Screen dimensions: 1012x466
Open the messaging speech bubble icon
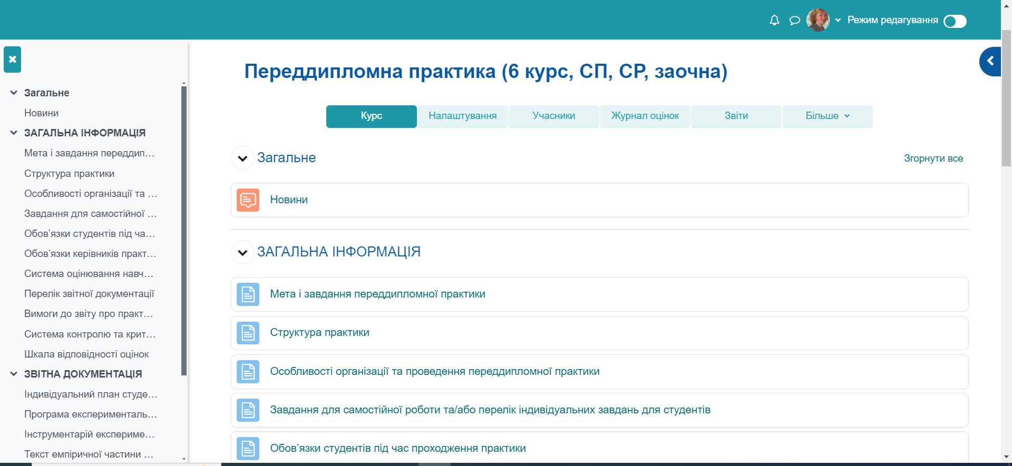coord(795,21)
